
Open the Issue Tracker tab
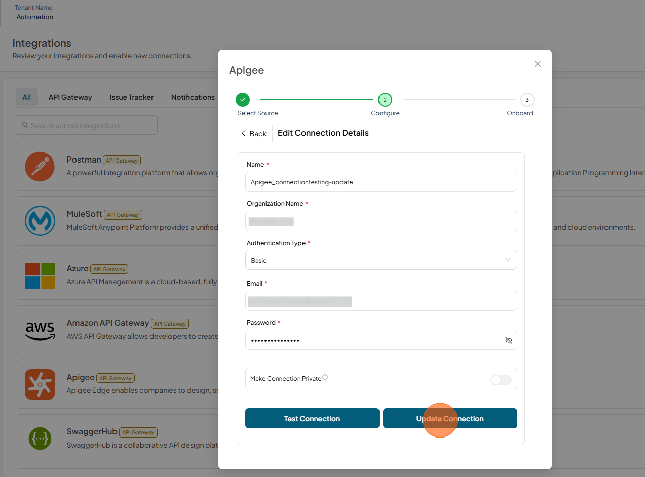point(132,97)
